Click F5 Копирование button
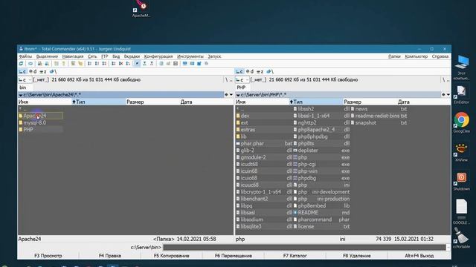The width and height of the screenshot is (476, 267). [171, 256]
